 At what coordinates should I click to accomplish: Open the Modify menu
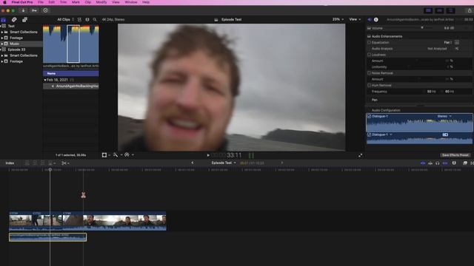(101, 2)
